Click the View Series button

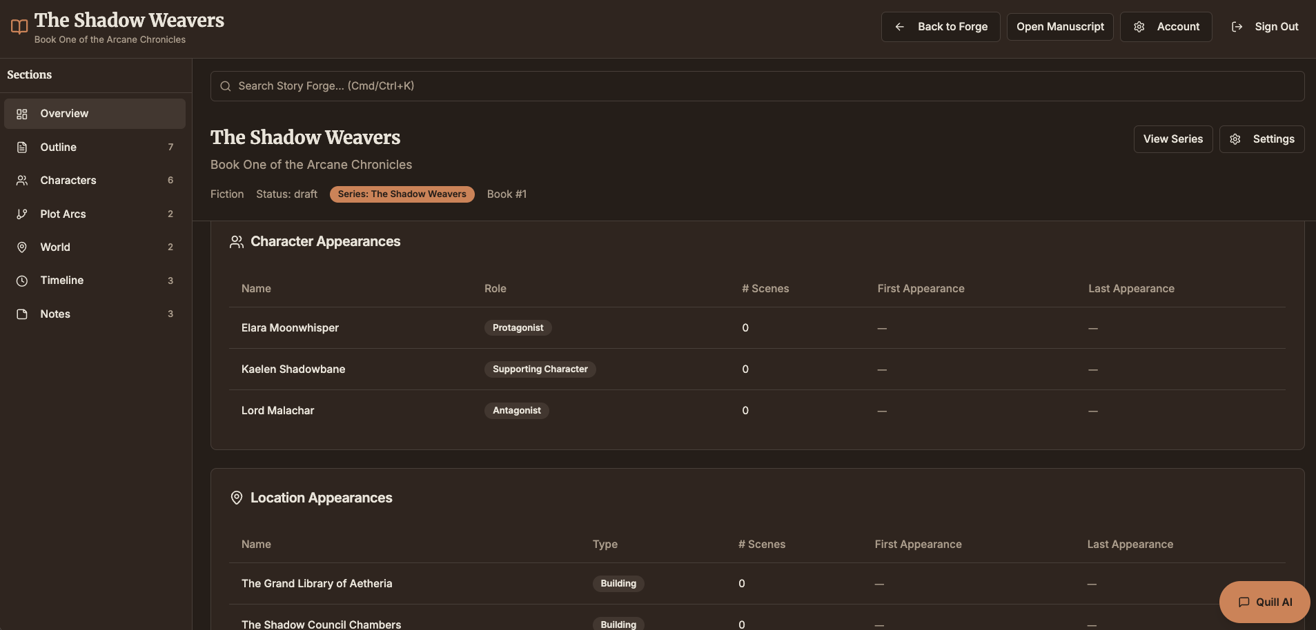point(1173,139)
